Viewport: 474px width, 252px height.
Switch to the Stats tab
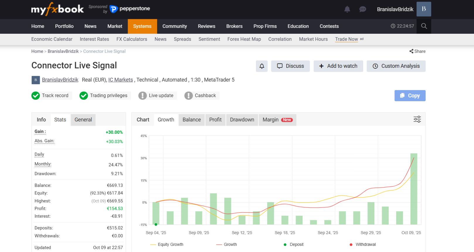tap(60, 120)
